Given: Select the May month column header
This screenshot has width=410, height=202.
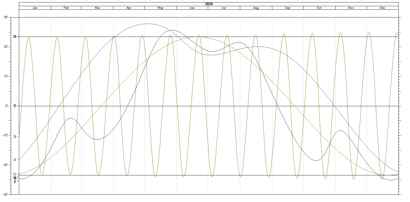Looking at the screenshot, I should point(161,8).
